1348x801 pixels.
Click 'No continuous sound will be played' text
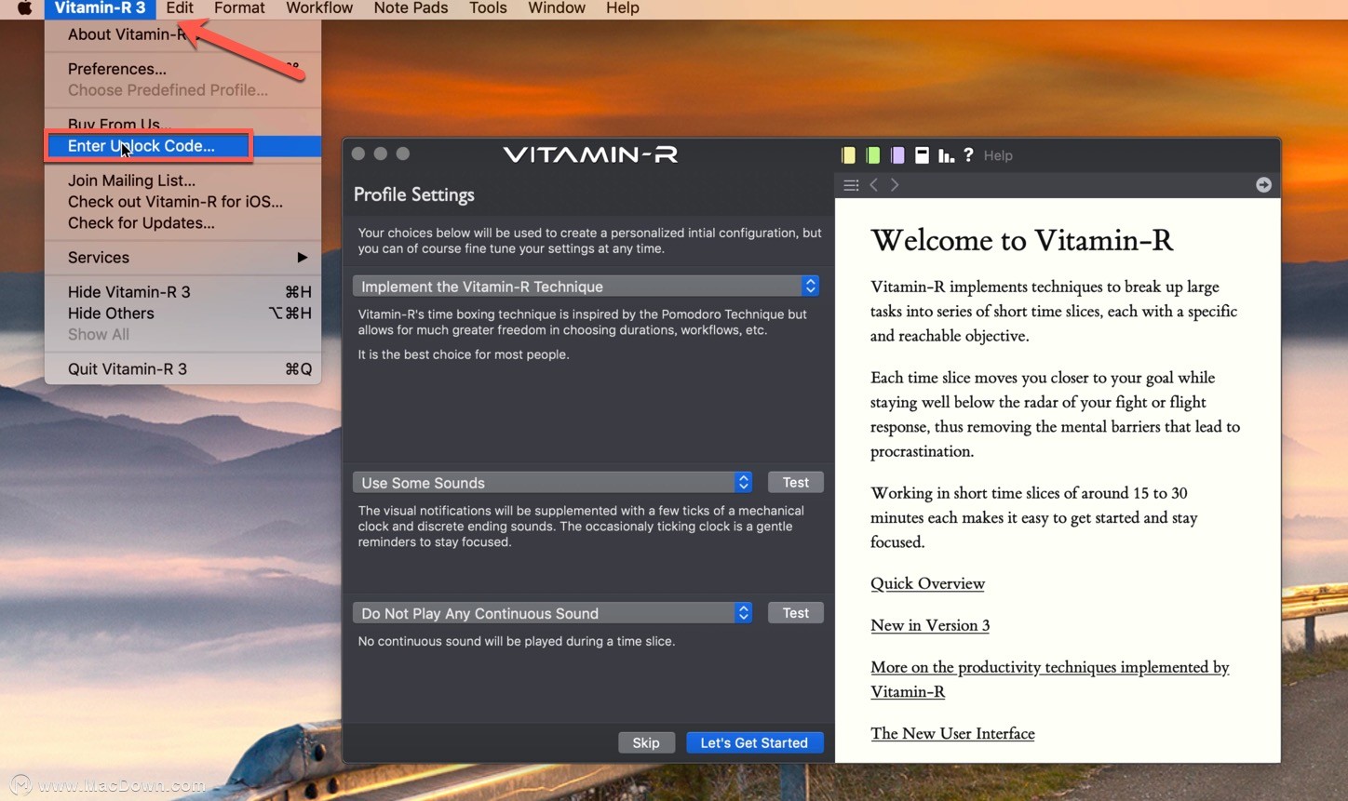pos(517,641)
